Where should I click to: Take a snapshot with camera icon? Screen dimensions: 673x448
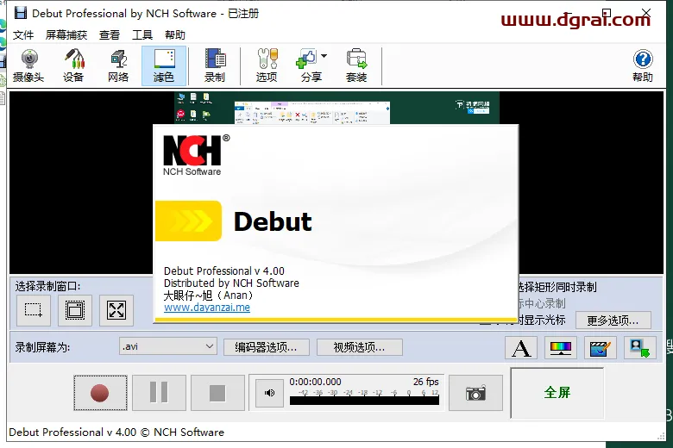(x=475, y=393)
